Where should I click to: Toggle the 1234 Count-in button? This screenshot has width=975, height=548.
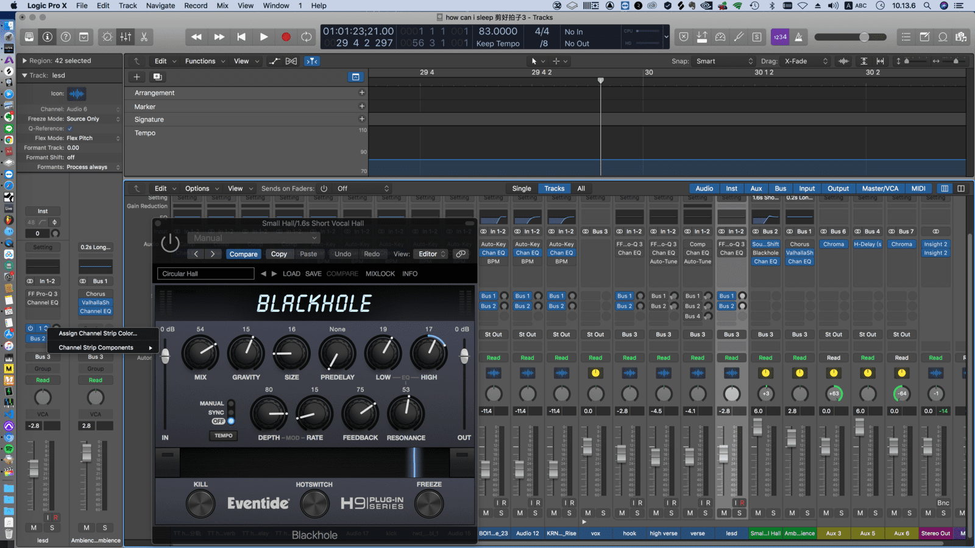(x=780, y=37)
